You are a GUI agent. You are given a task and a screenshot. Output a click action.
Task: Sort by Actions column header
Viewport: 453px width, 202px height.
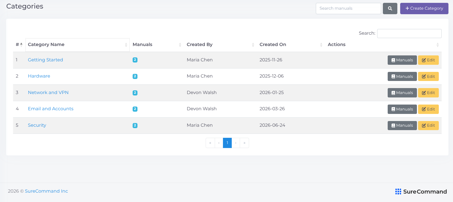click(383, 45)
